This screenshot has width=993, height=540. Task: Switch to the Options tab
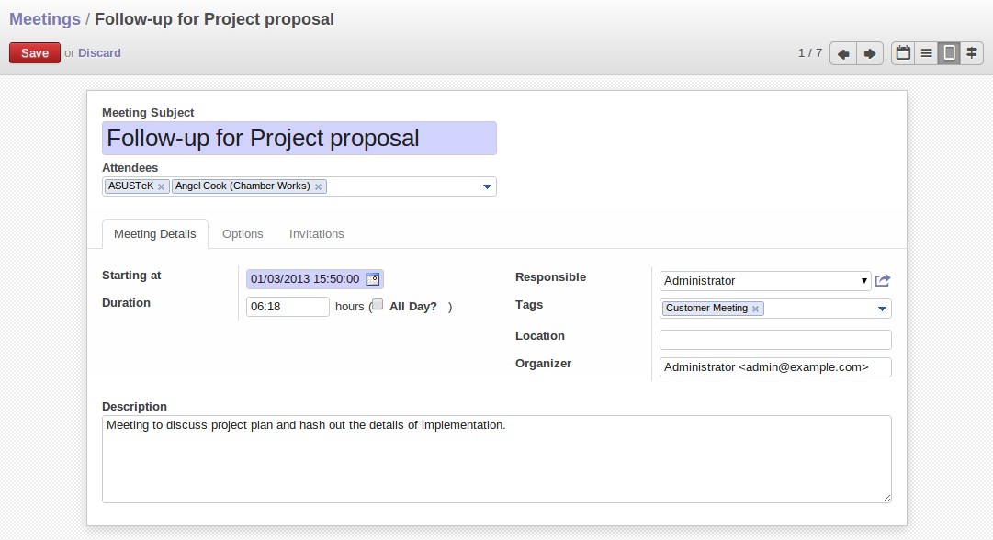(x=243, y=234)
